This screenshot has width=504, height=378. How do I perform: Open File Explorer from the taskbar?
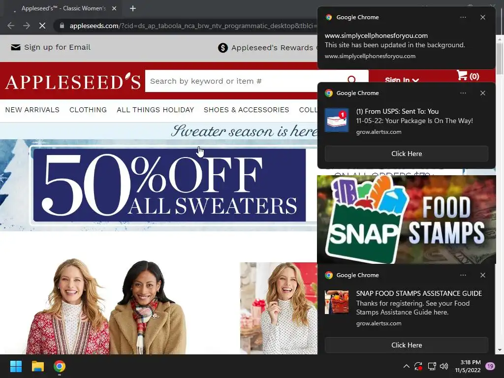[37, 366]
